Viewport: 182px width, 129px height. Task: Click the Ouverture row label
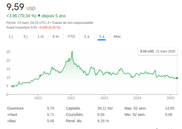pos(15,108)
